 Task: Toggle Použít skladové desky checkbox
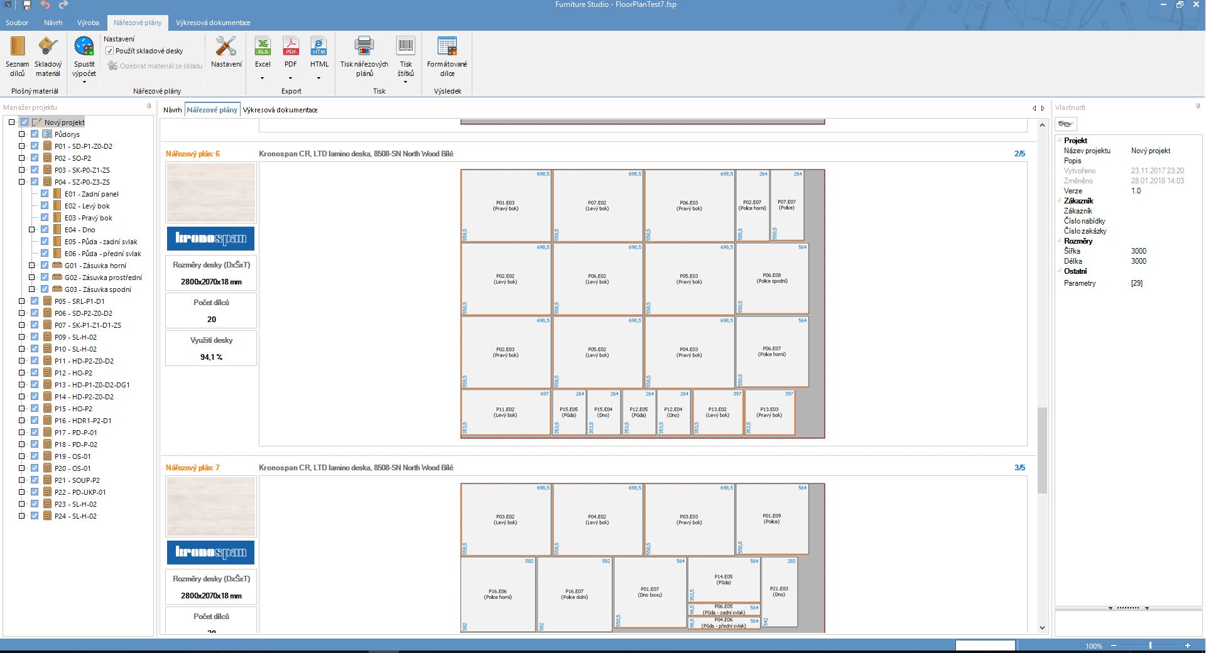pos(110,51)
